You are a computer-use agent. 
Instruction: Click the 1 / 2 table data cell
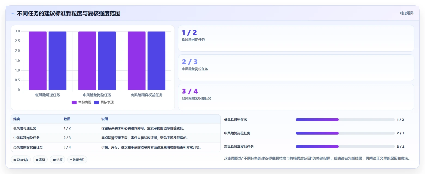point(67,128)
